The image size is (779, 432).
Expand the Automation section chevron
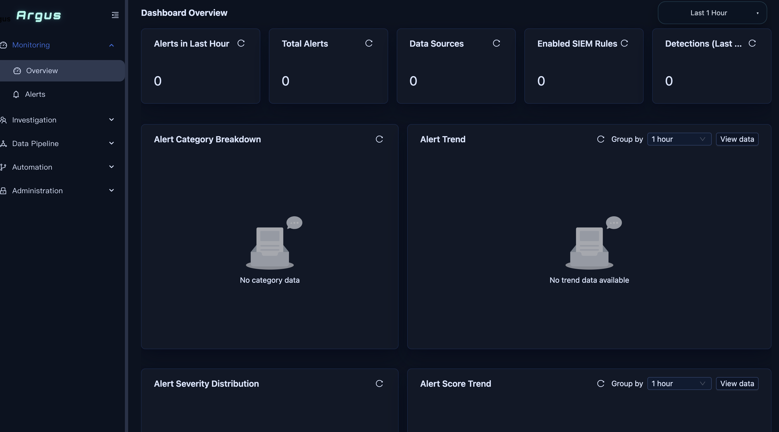click(111, 167)
